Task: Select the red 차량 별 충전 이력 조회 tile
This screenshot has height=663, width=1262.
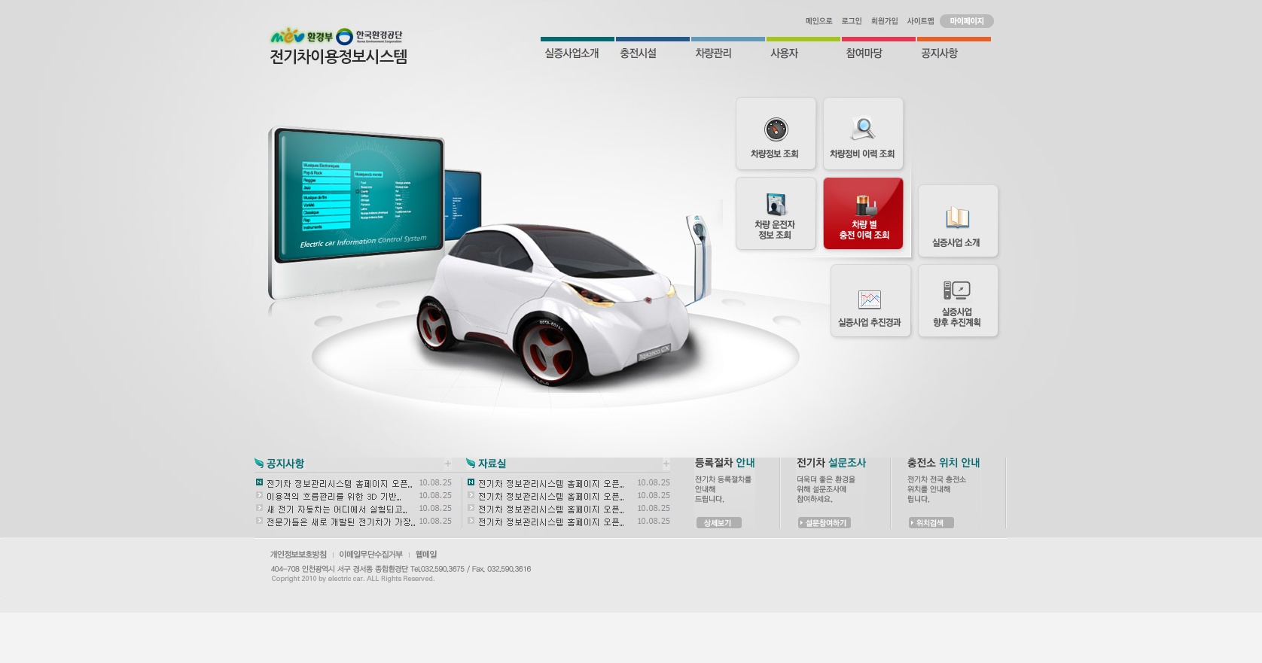Action: pyautogui.click(x=863, y=213)
